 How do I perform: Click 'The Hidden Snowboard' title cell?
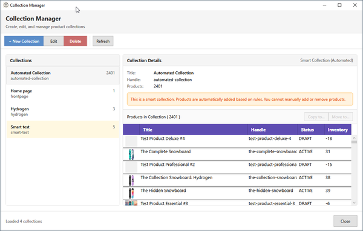[x=163, y=191]
